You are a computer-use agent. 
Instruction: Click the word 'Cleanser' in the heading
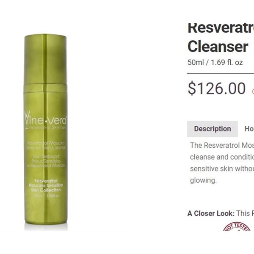click(x=218, y=47)
